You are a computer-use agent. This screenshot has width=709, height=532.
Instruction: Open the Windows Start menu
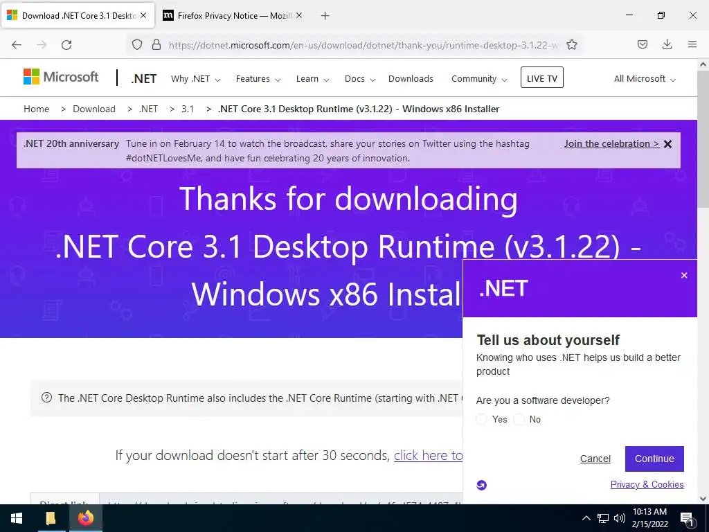17,518
